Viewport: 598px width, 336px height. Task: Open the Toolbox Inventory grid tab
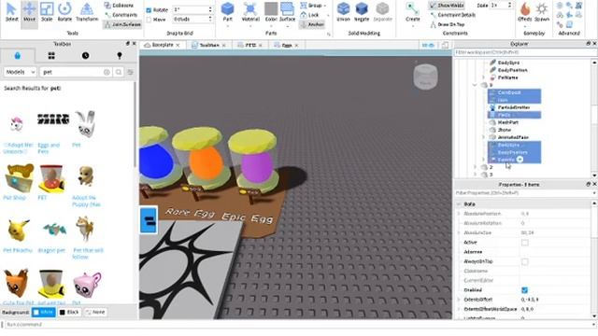(x=51, y=56)
